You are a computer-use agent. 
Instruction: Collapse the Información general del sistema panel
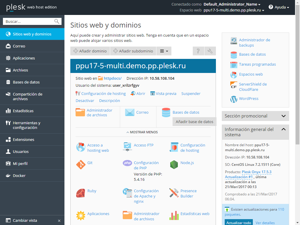click(283, 129)
